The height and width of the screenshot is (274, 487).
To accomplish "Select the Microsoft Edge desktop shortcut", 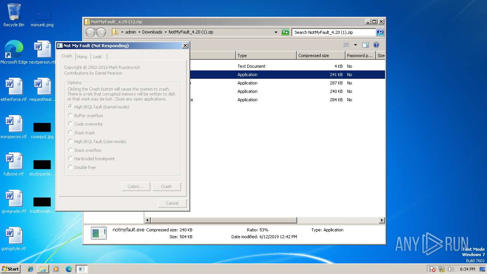I will tap(14, 53).
